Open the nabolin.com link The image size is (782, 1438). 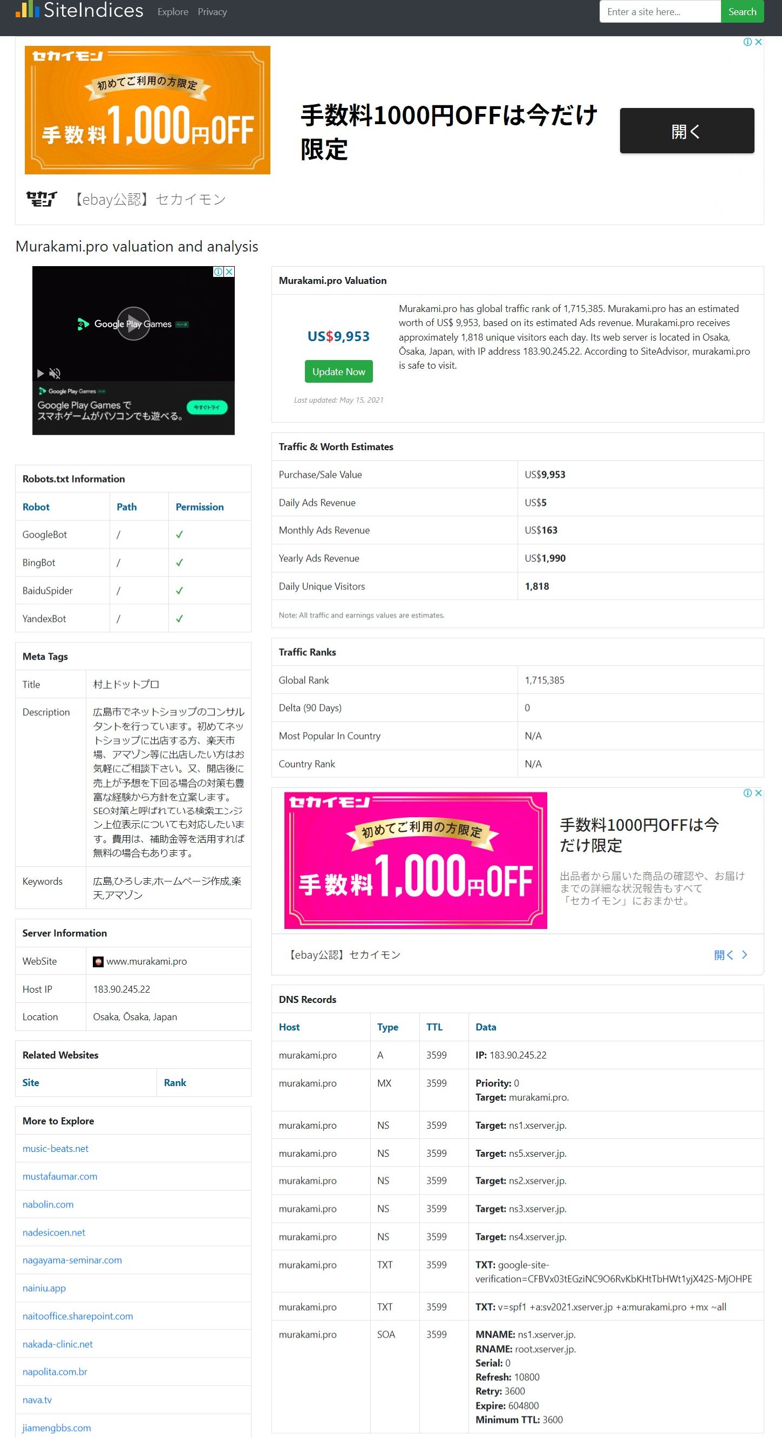48,1204
